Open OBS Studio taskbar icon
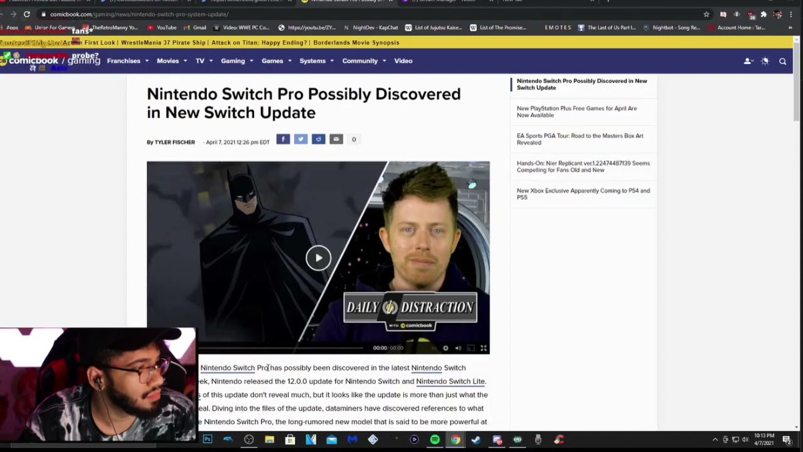Viewport: 803px width, 452px height. tap(249, 439)
